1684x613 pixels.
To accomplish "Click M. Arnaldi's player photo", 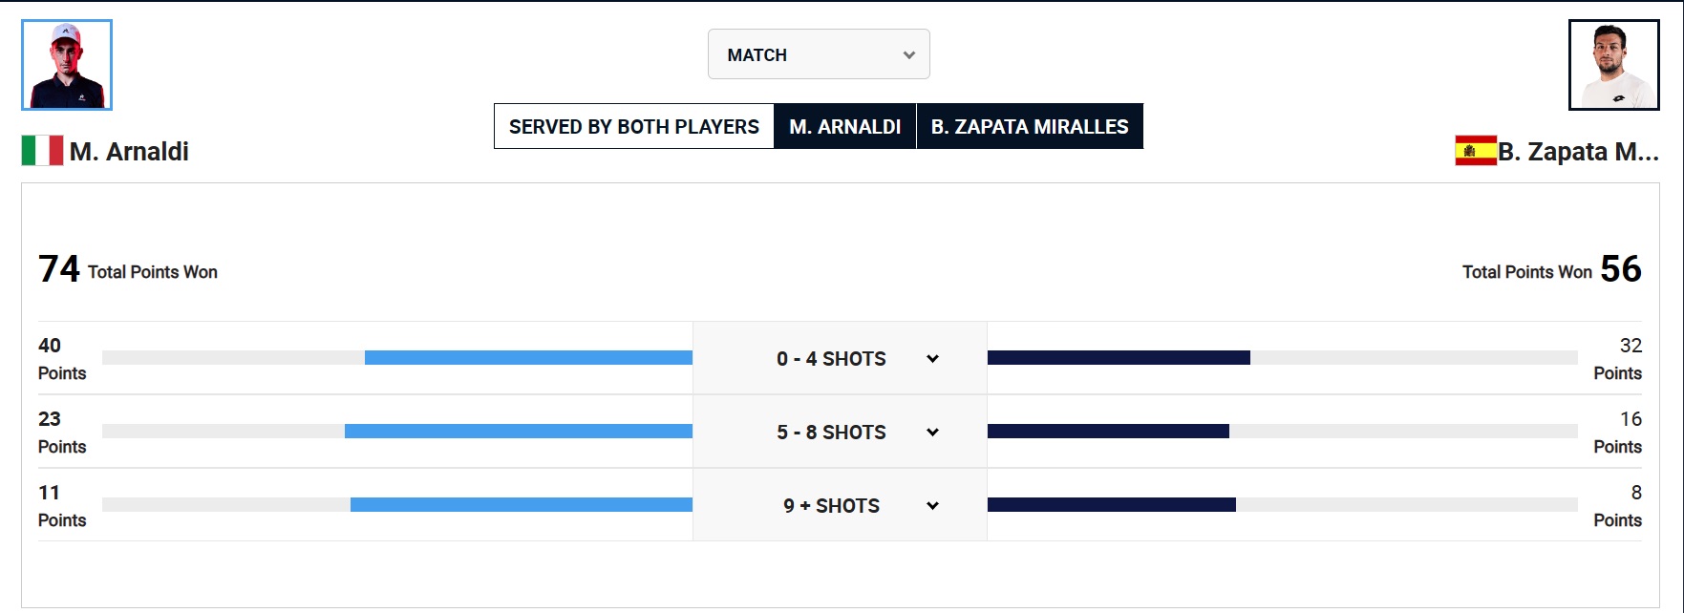I will [67, 65].
